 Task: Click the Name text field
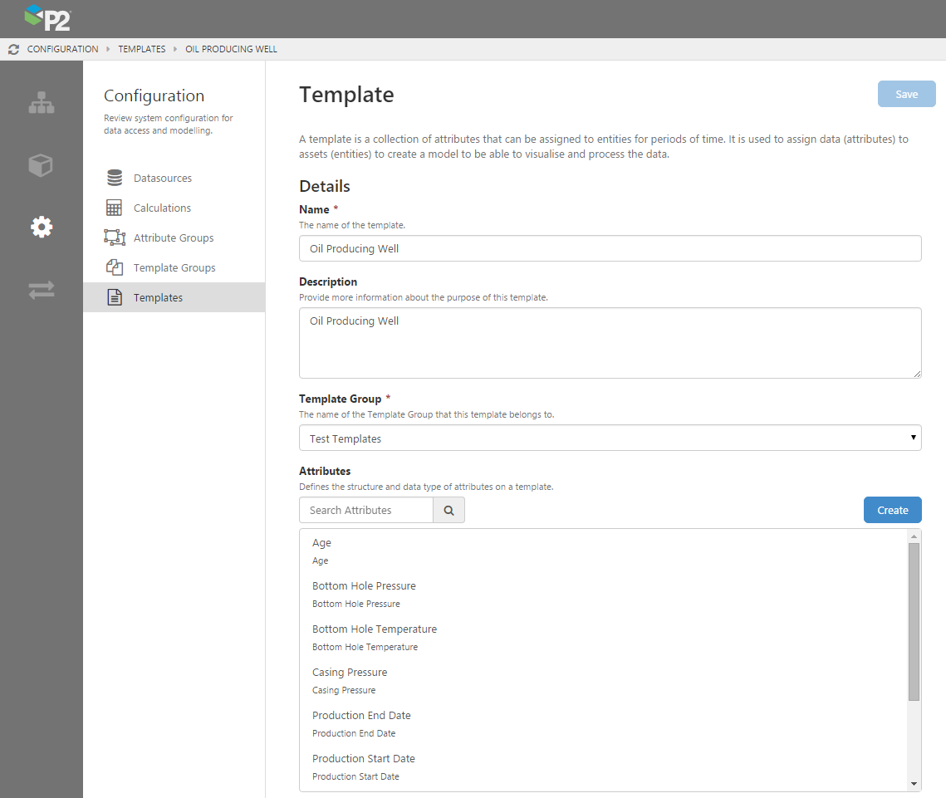(x=610, y=248)
